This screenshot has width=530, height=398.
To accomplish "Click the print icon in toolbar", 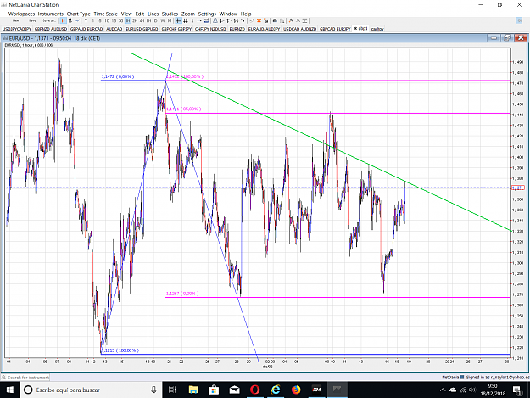I will coord(275,20).
